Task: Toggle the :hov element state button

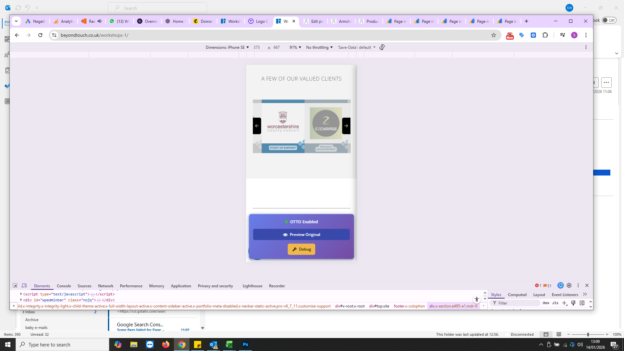Action: pos(546,303)
